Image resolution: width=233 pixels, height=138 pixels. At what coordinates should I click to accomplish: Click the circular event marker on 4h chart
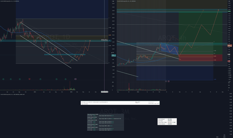(x=166, y=81)
